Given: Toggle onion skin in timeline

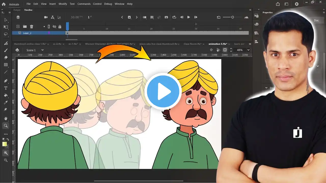Looking at the screenshot, I should pyautogui.click(x=145, y=17).
